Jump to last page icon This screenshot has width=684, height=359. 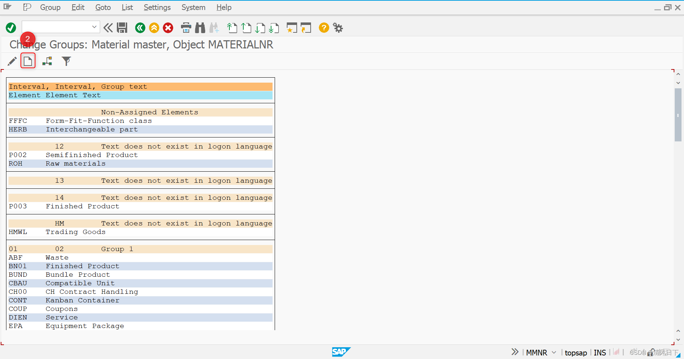click(274, 28)
